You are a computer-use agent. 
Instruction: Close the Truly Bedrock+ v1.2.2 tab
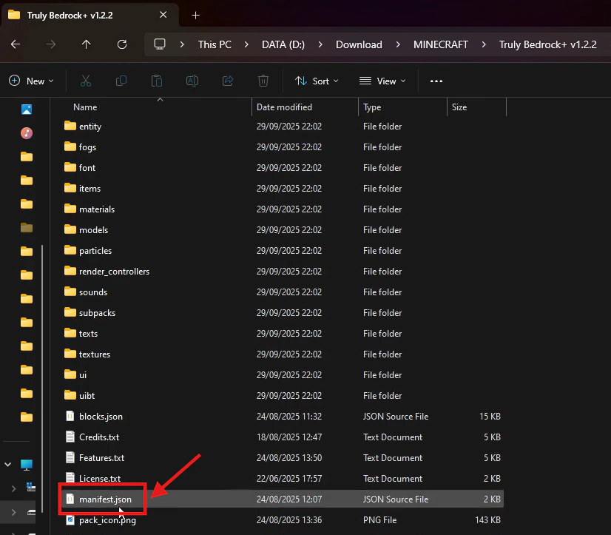point(163,15)
